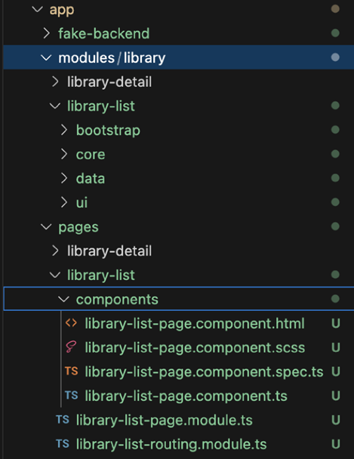Click git status dot on pages row
This screenshot has height=459, width=354.
click(335, 226)
